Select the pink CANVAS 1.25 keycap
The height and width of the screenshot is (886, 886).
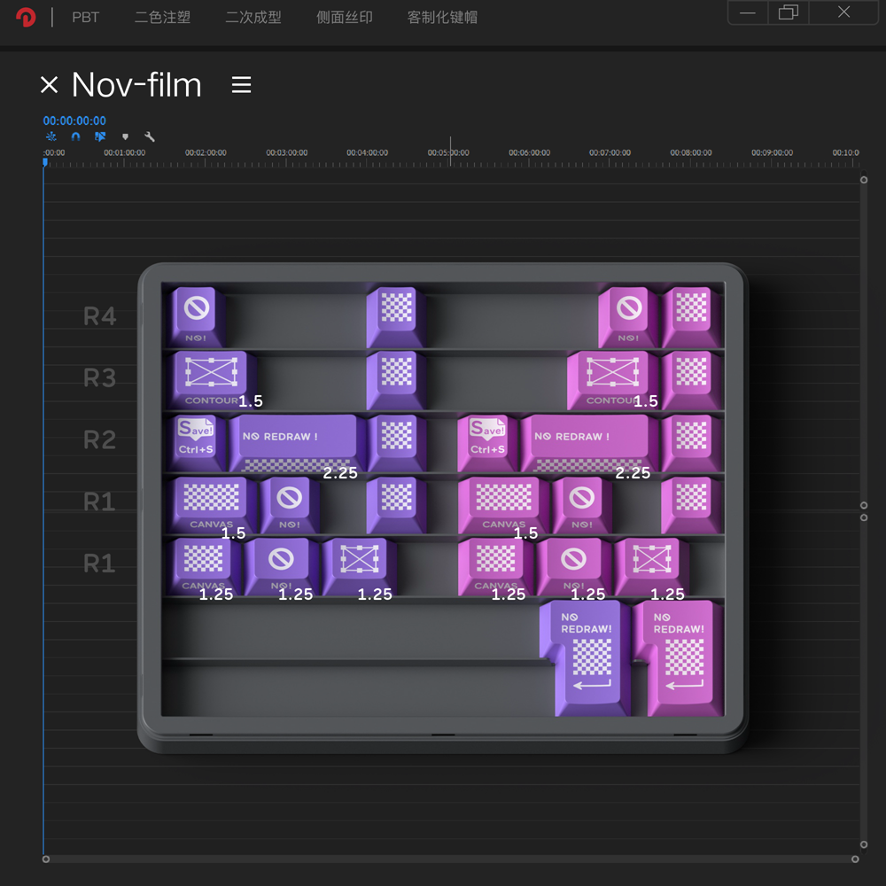pos(495,566)
